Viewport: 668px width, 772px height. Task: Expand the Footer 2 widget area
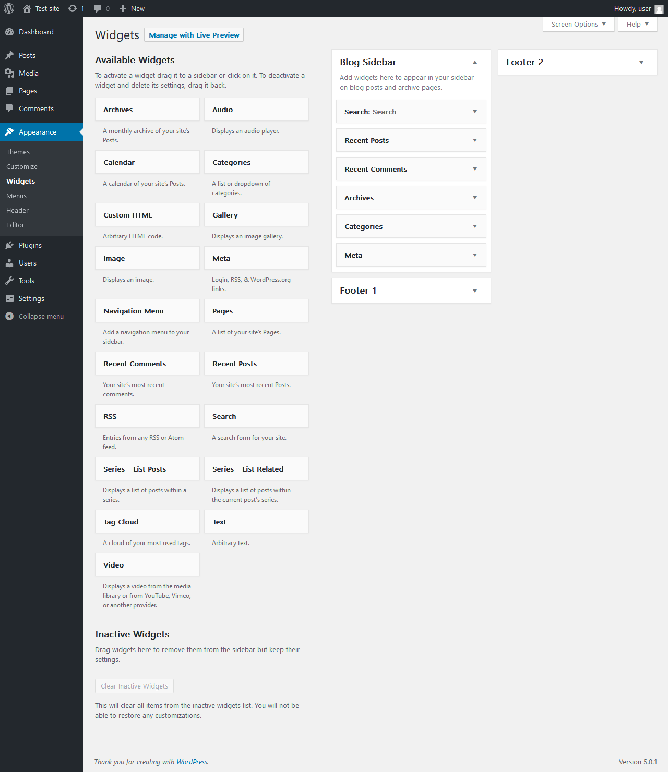coord(641,62)
